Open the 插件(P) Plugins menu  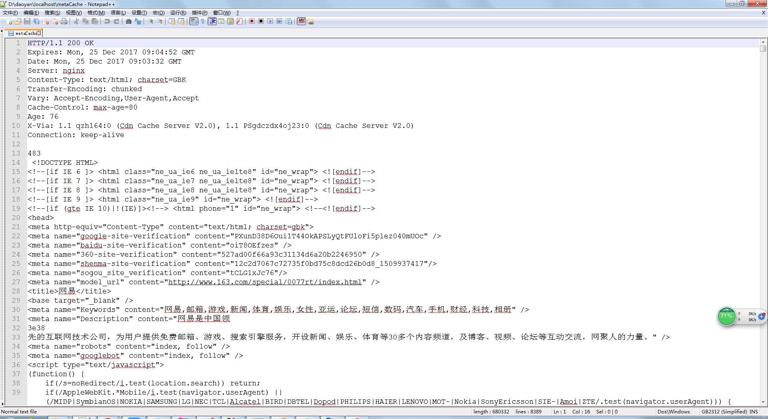pyautogui.click(x=200, y=13)
